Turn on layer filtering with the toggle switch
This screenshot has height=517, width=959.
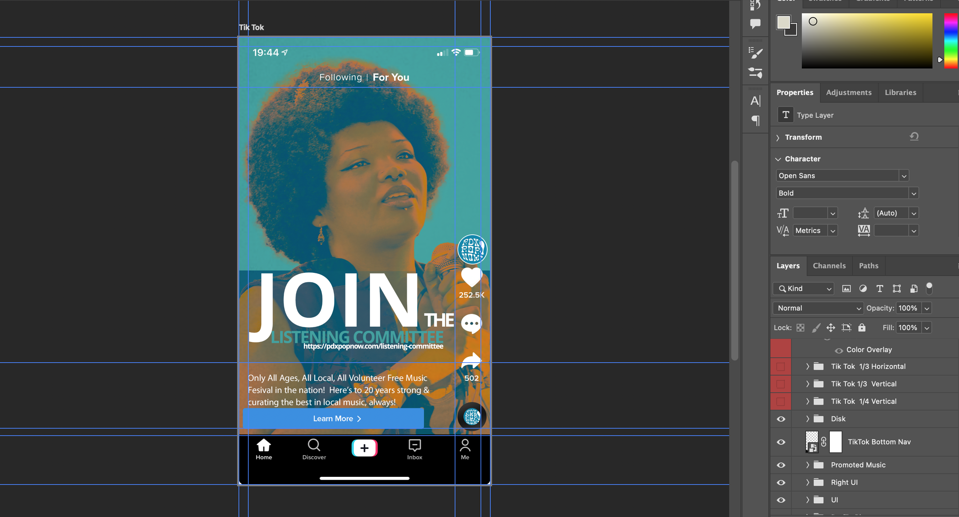(x=929, y=288)
